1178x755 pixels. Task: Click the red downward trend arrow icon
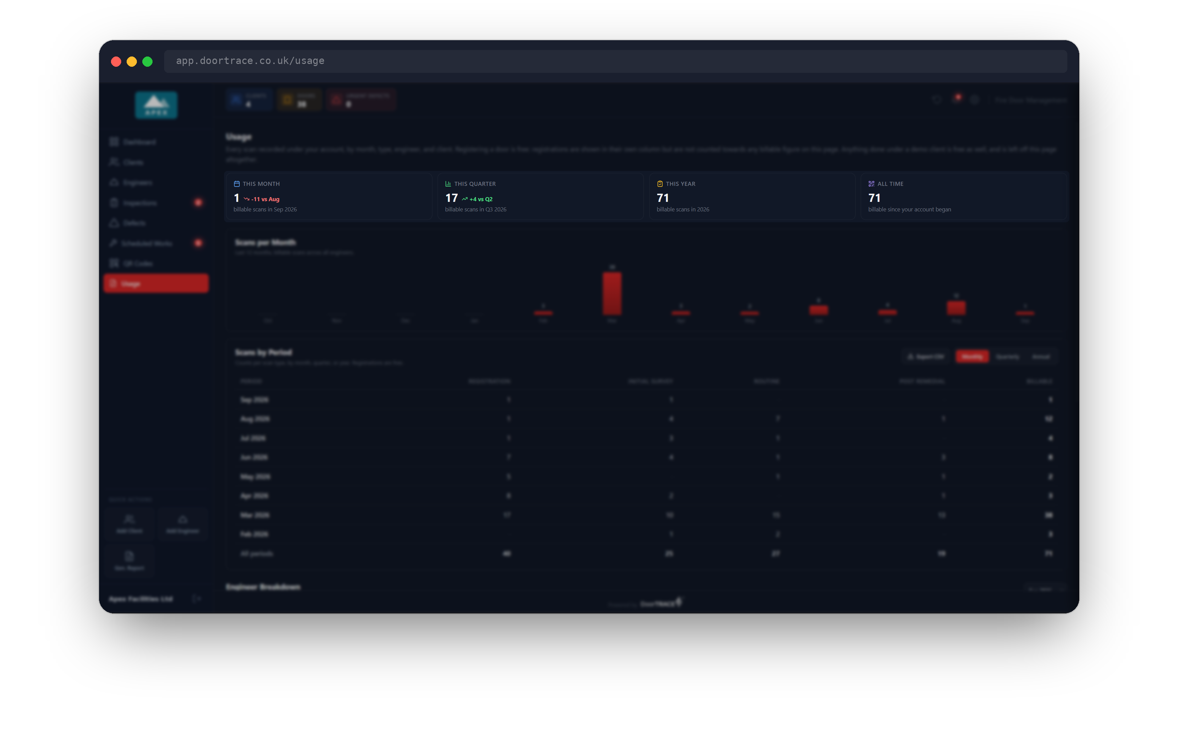click(246, 199)
